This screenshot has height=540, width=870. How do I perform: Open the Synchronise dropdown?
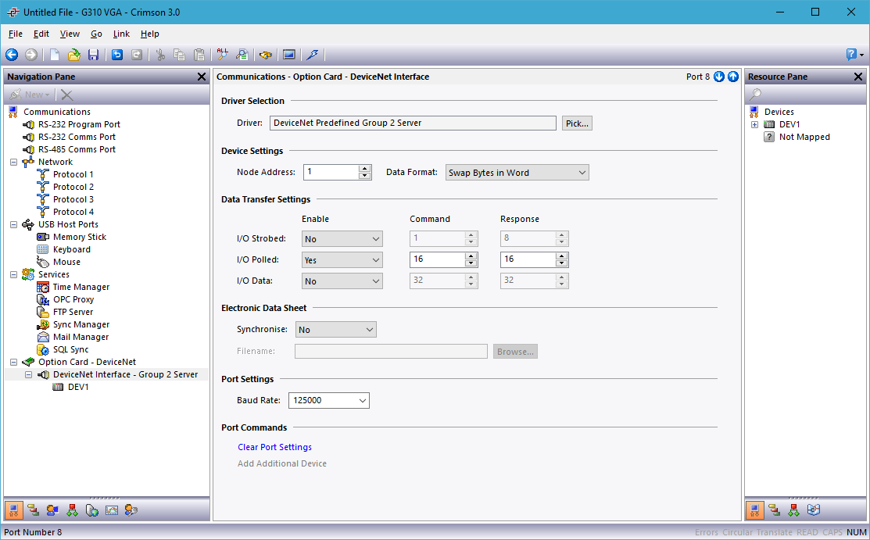point(335,330)
